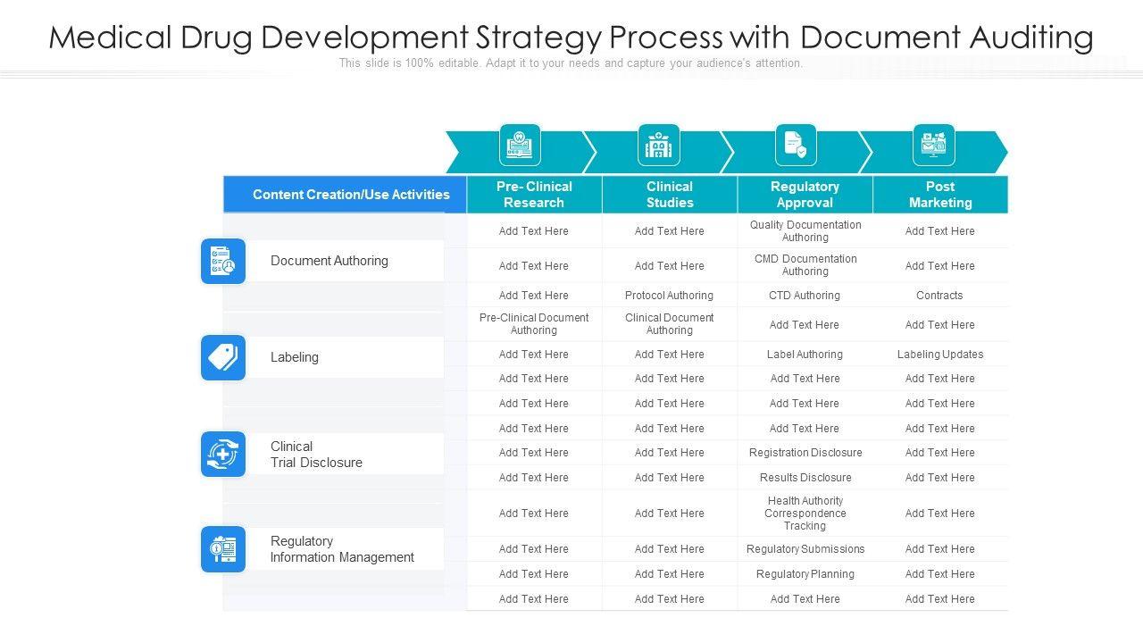Click the CMD Documentation Authoring cell
This screenshot has height=643, width=1143.
pyautogui.click(x=805, y=265)
